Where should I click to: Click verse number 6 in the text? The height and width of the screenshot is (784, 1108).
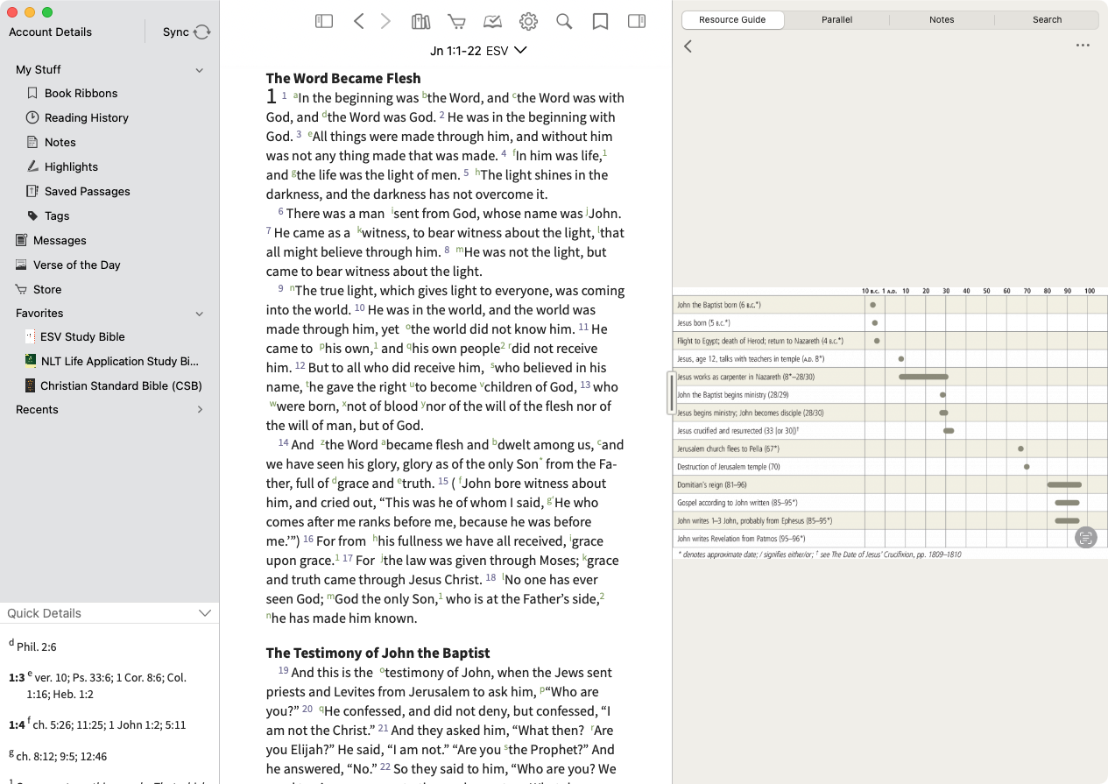(280, 212)
